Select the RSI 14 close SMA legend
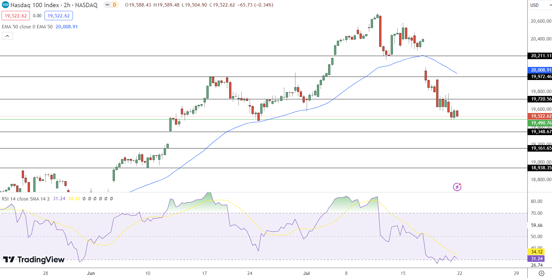Screen dimensions: 552x278 (x=26, y=199)
